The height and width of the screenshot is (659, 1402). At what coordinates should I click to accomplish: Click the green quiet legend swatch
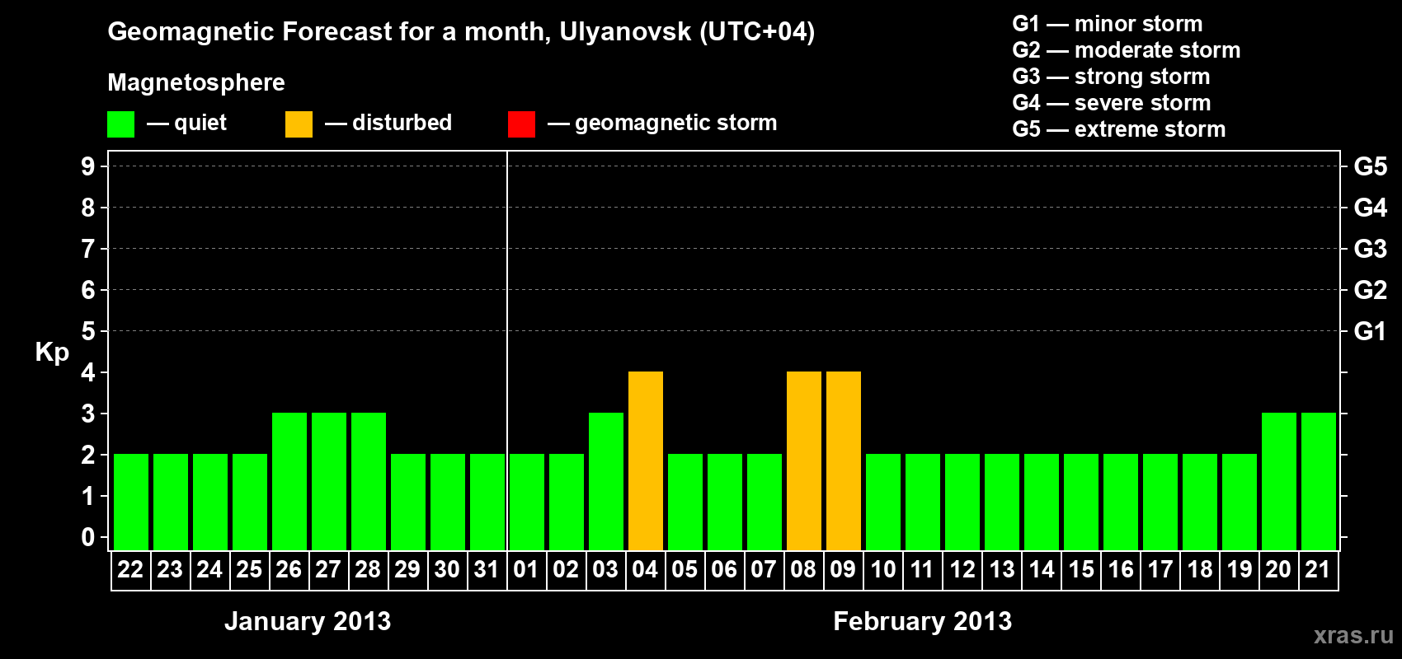point(120,124)
